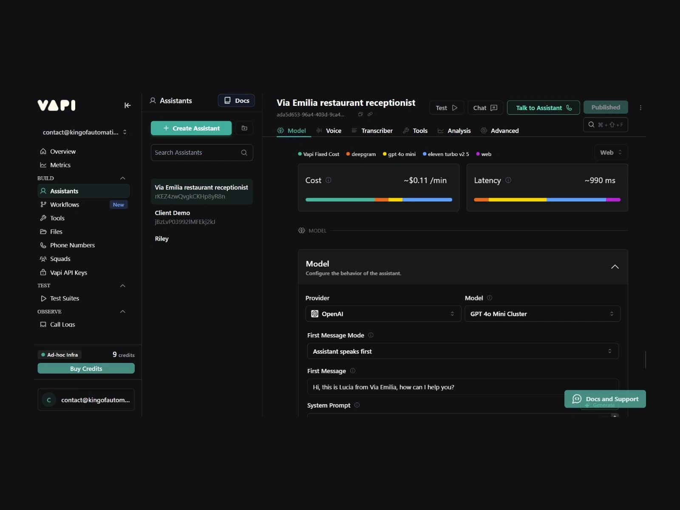Open Tools in the sidebar
680x510 pixels.
point(83,218)
